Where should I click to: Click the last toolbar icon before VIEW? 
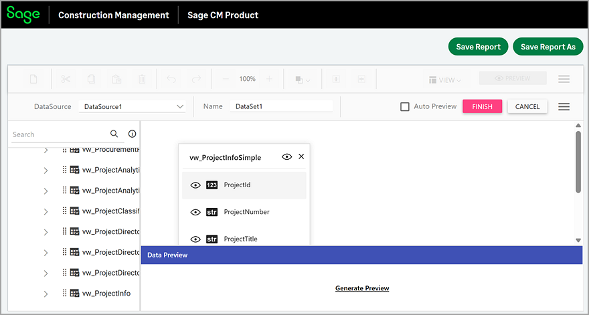[x=361, y=79]
